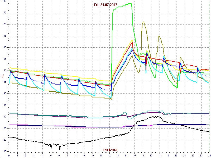This screenshot has width=211, height=158.
Task: Select the 40 value on temperature axis
Action: (x=5, y=94)
